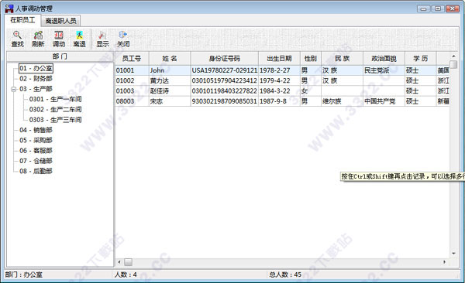Sort by 姓名 column header
The image size is (465, 283).
point(170,58)
